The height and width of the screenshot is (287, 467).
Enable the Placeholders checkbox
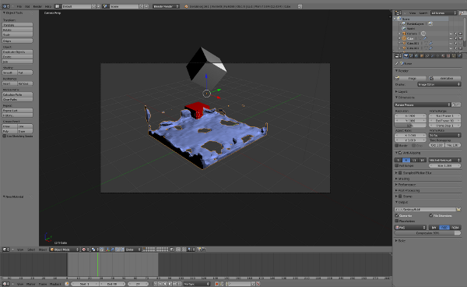[397, 221]
